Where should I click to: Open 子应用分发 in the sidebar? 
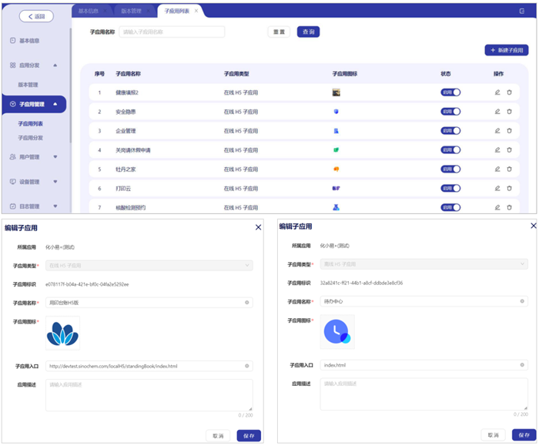coord(31,138)
